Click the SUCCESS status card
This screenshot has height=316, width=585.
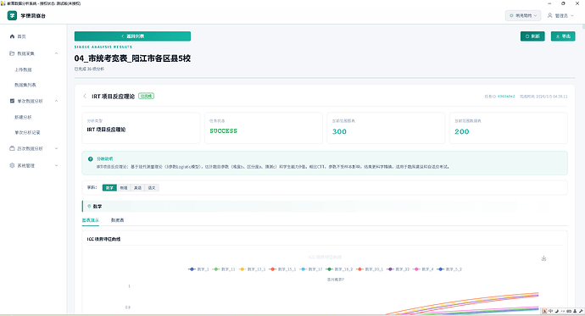point(264,128)
